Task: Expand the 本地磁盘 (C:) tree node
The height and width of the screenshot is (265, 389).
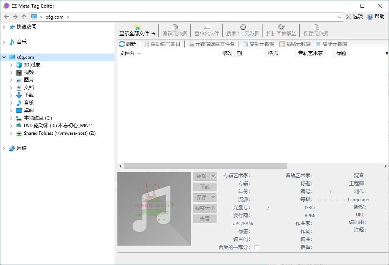Action: [x=11, y=118]
